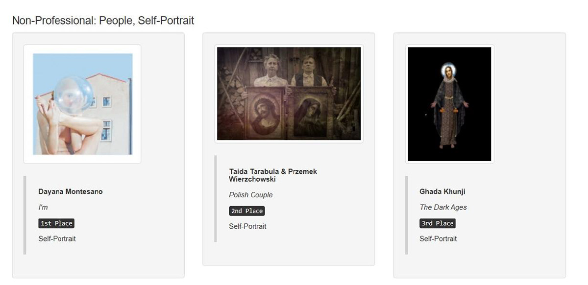588x285 pixels.
Task: Click the 3rd Place badge
Action: 438,223
